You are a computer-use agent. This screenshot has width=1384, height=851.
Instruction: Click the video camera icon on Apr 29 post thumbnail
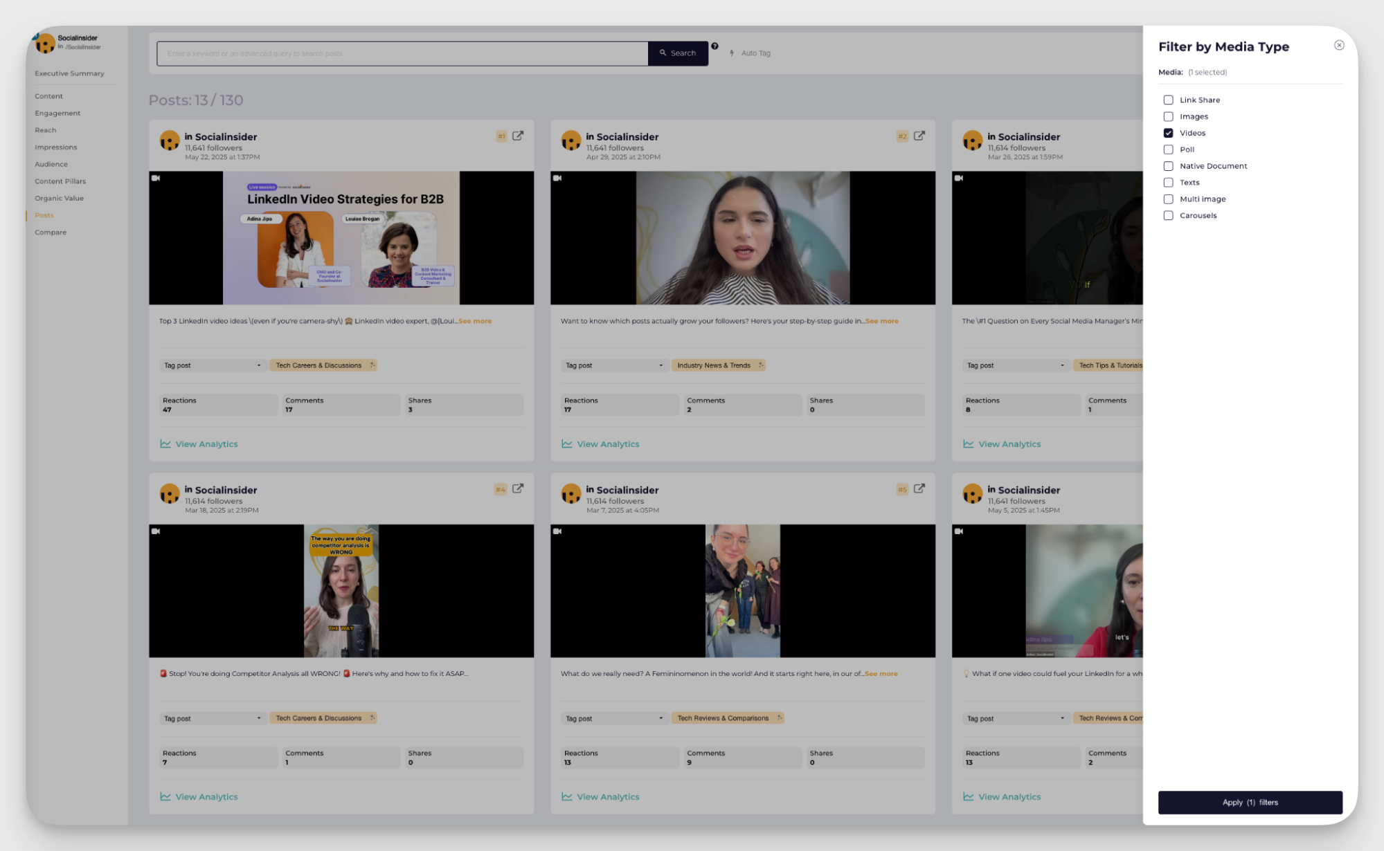pyautogui.click(x=557, y=178)
